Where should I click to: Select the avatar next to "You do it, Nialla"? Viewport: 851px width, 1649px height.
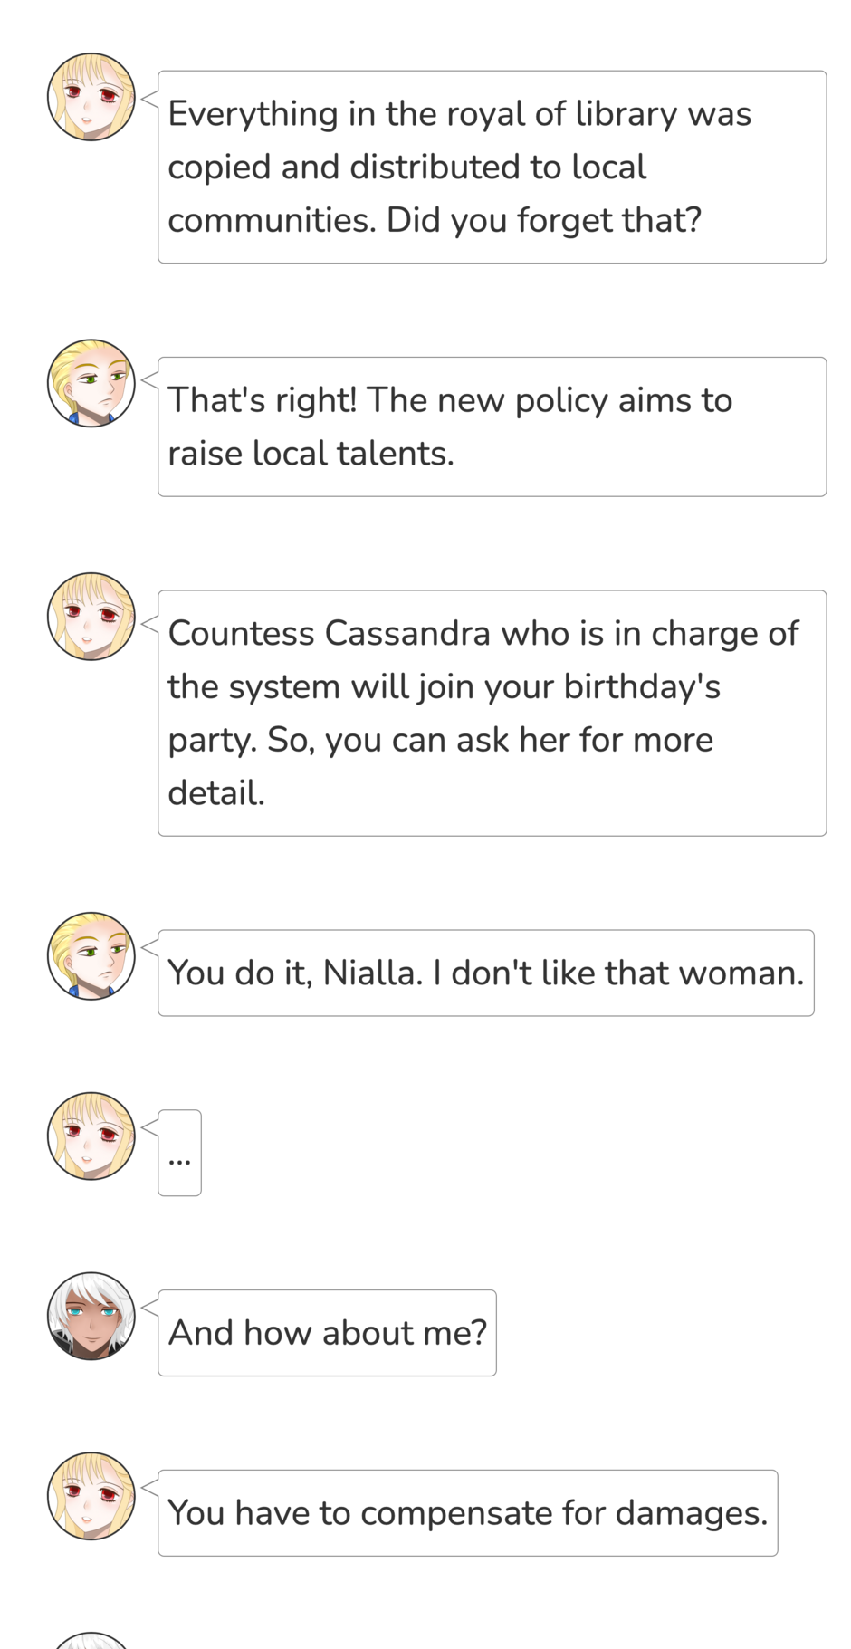[91, 955]
